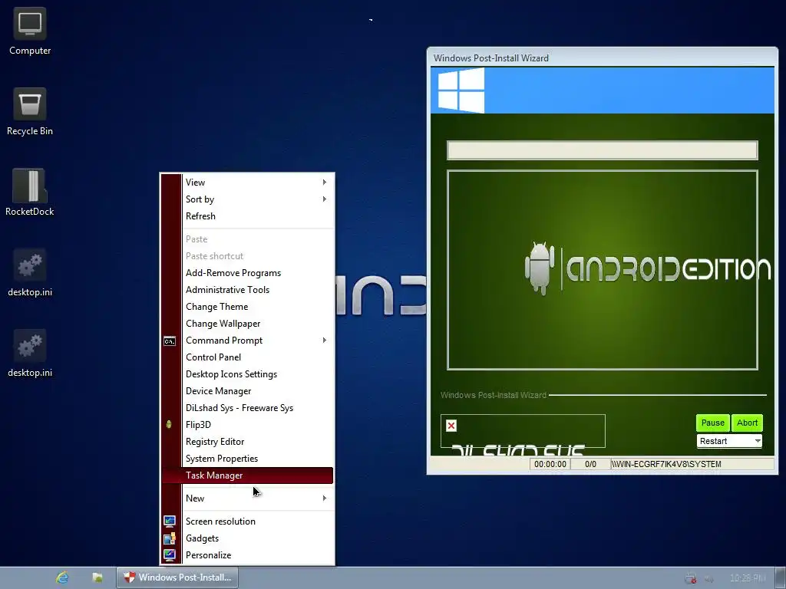
Task: Open System Properties from menu
Action: (248, 459)
